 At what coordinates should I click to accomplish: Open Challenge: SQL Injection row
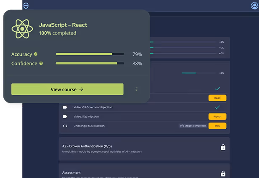pos(144,126)
